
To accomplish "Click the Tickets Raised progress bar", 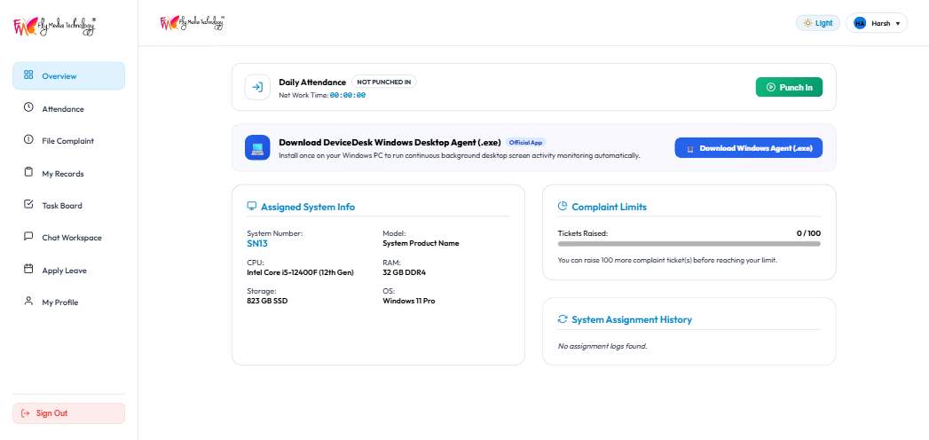I will coord(689,244).
